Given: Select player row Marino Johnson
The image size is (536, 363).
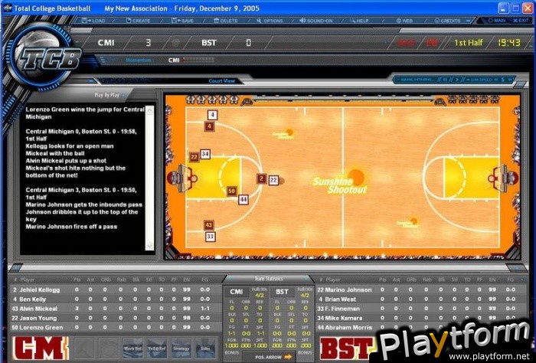Looking at the screenshot, I should pos(420,289).
